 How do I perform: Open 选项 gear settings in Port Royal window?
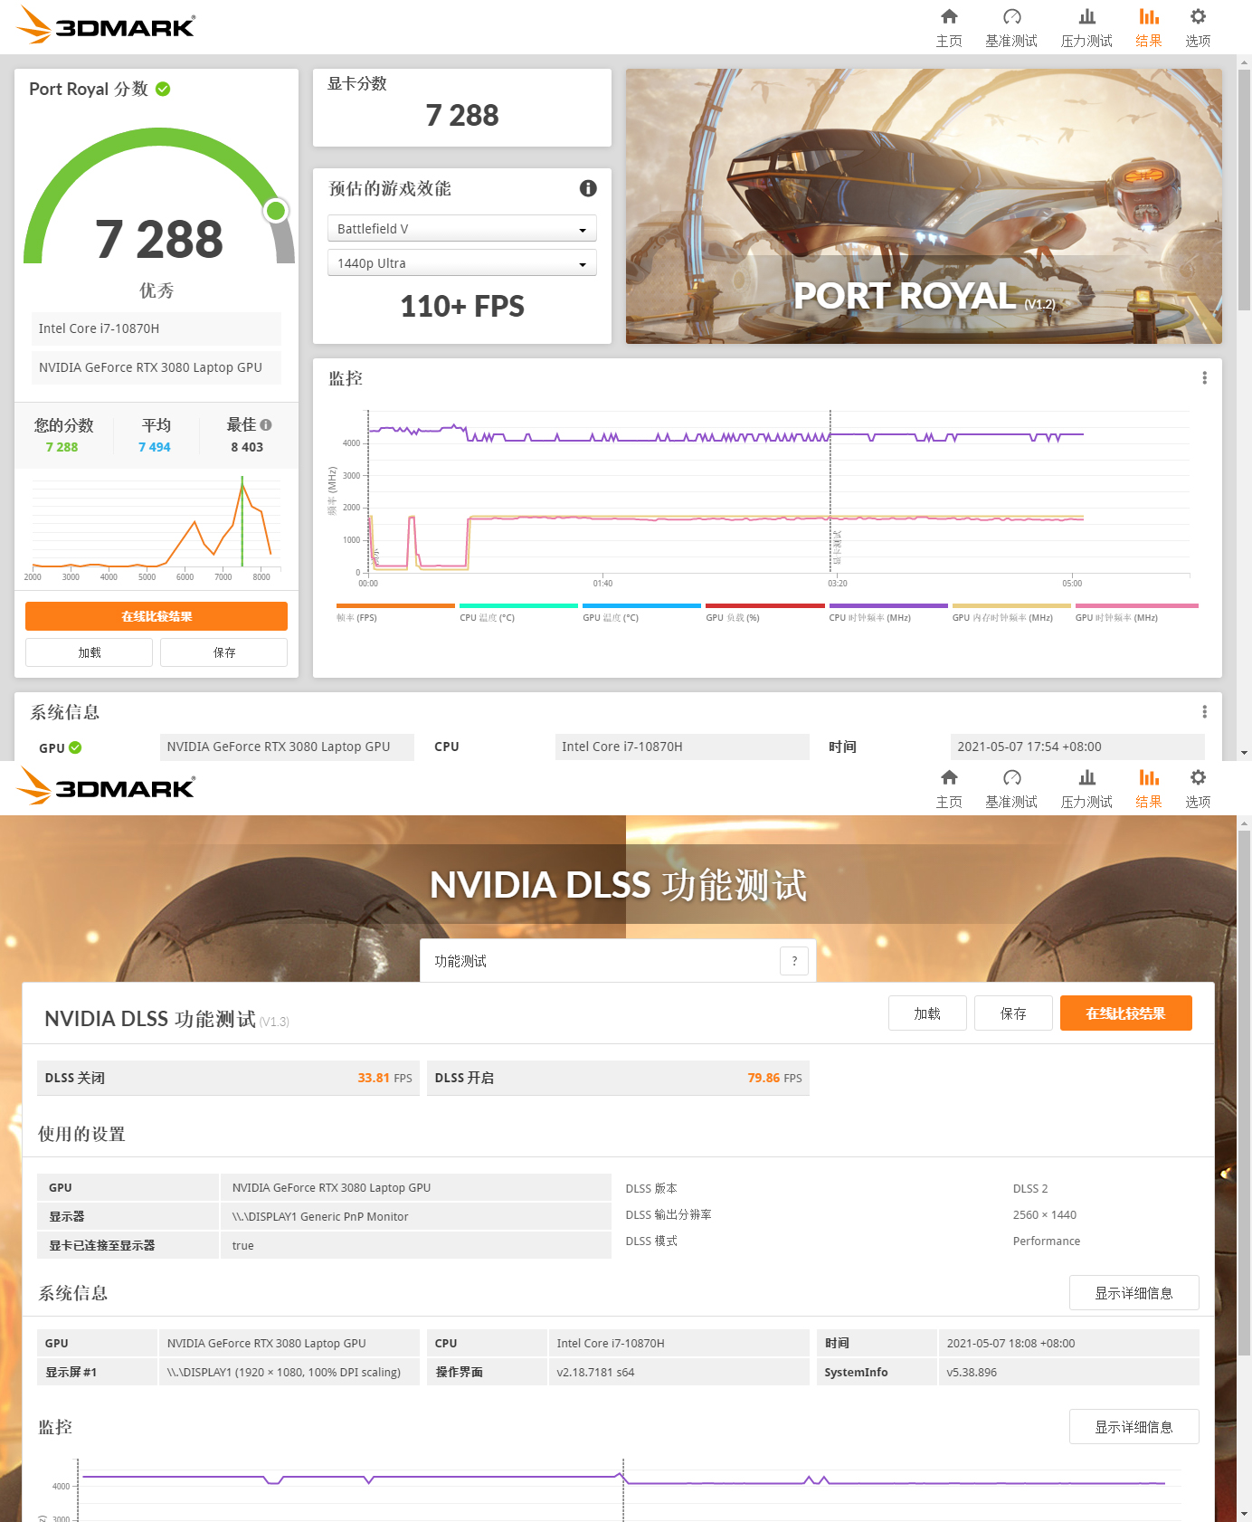[1198, 27]
